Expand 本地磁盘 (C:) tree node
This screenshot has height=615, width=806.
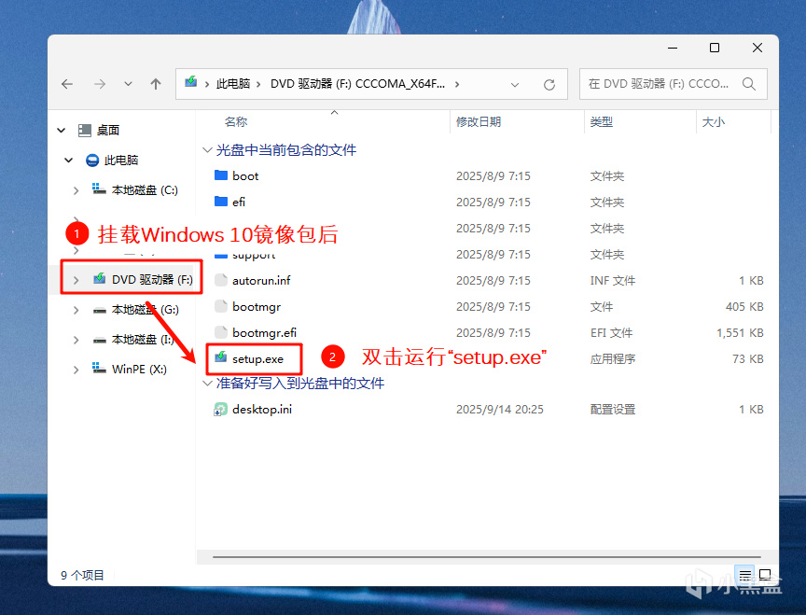76,190
